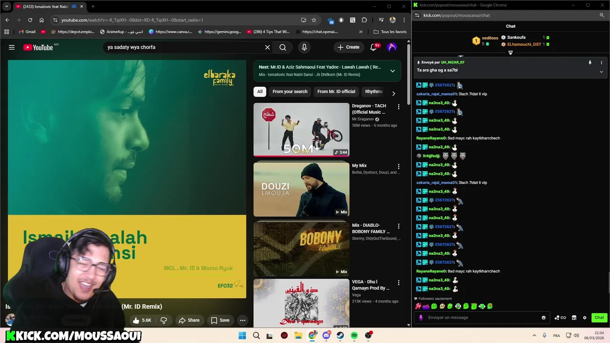
Task: Open the Chrome extensions puzzle icon
Action: coord(364,20)
